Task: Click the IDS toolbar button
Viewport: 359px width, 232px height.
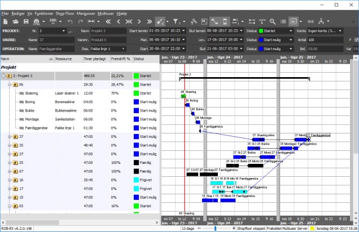Action: (310, 21)
